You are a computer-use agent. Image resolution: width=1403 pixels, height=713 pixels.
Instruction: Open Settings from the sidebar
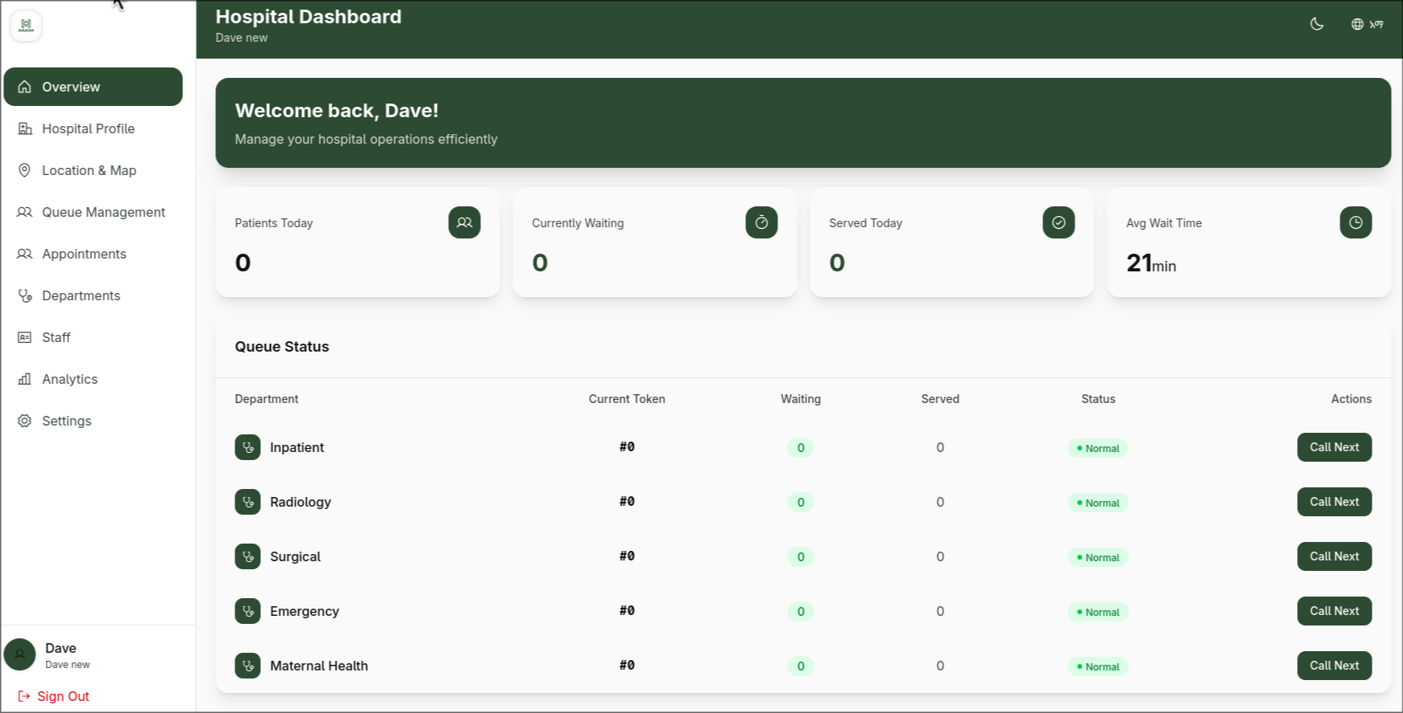(x=67, y=421)
